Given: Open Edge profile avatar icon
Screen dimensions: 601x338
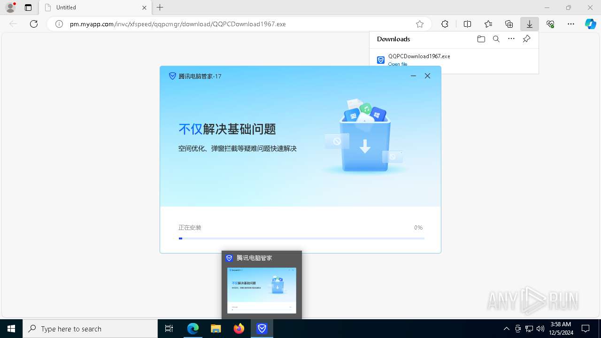Looking at the screenshot, I should [10, 8].
